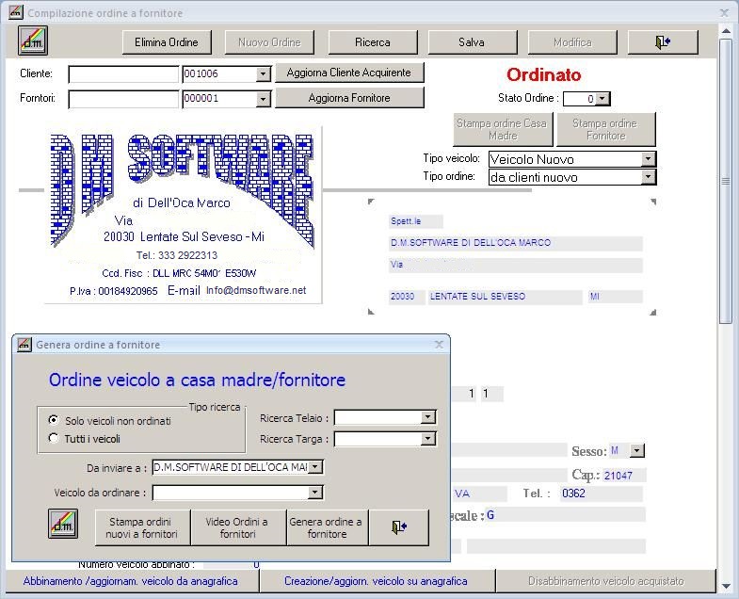Click the 20030 postal code field
Viewport: 739px width, 599px height.
[x=407, y=297]
